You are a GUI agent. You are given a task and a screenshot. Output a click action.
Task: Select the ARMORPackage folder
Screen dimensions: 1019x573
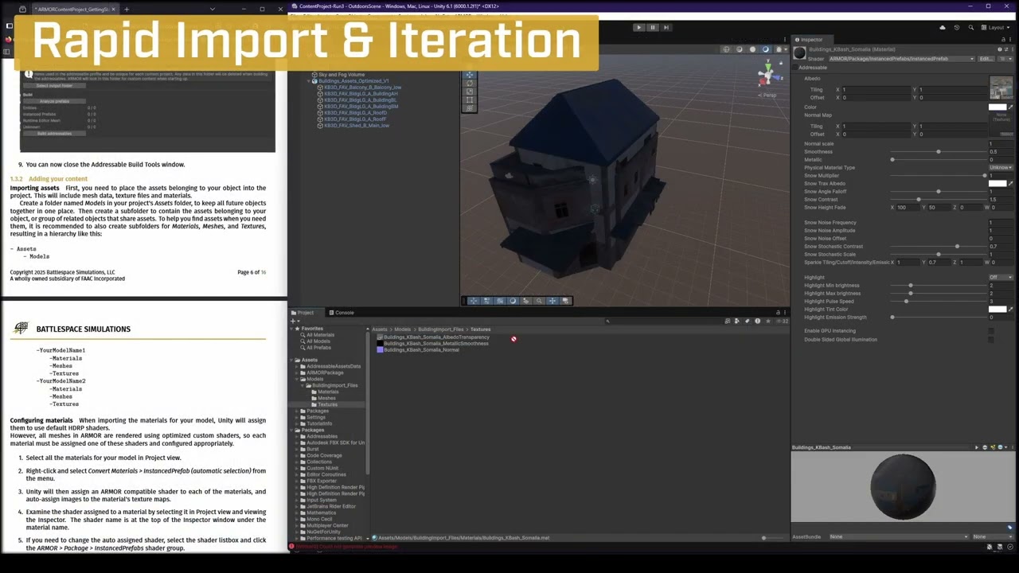[325, 372]
